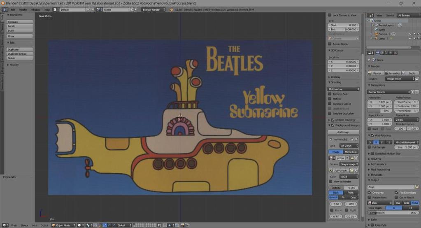Toggle Lamp visibility eye in outliner
The width and height of the screenshot is (421, 228).
(410, 38)
